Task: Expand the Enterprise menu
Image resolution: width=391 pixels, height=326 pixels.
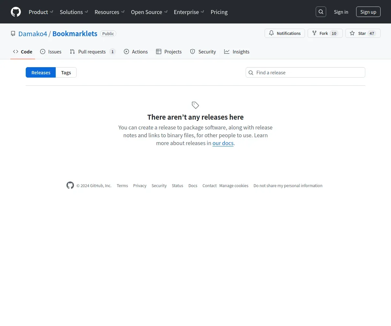Action: [x=189, y=12]
